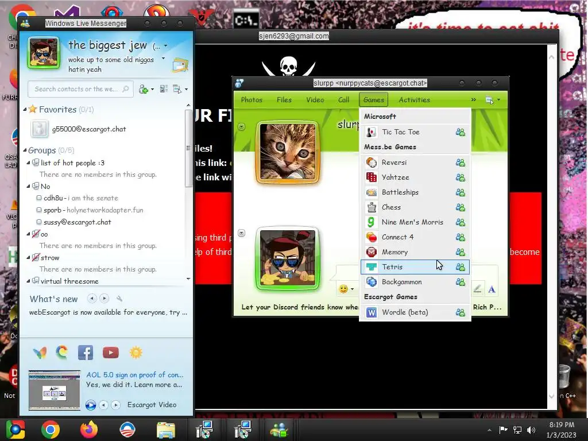Select Tic Tac Toe game
Viewport: 588px width, 441px height.
point(415,132)
